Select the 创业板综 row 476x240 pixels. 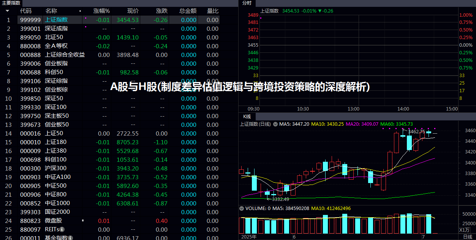110,90
